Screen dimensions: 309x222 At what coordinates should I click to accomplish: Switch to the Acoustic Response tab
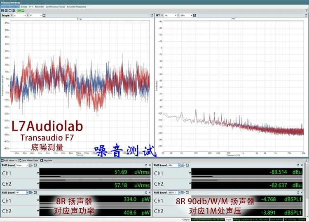pos(76,7)
